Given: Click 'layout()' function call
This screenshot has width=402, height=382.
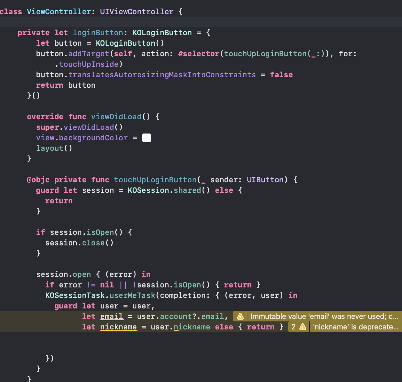Looking at the screenshot, I should click(54, 148).
